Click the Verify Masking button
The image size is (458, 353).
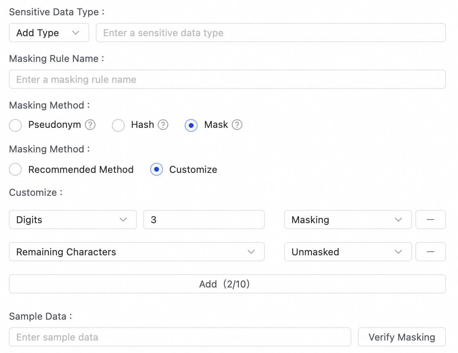402,337
